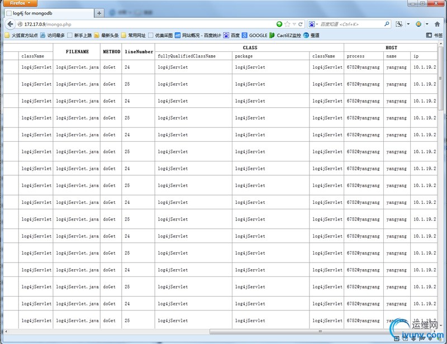Open the search engine selector dropdown
Screen dimensions: 447x344
313,24
